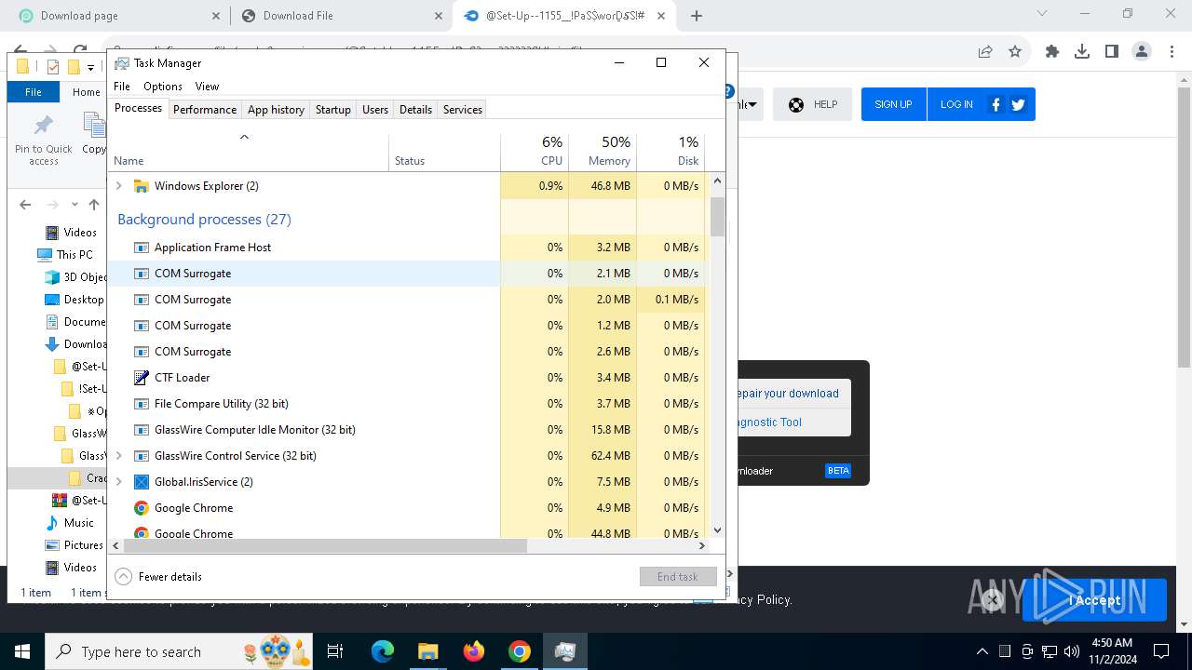The image size is (1192, 670).
Task: Click the Facebook icon on login button
Action: pyautogui.click(x=996, y=104)
